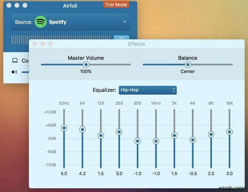Click the 1KHz equalizer band knob

[x=156, y=141]
